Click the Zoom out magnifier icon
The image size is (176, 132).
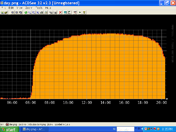click(x=30, y=12)
